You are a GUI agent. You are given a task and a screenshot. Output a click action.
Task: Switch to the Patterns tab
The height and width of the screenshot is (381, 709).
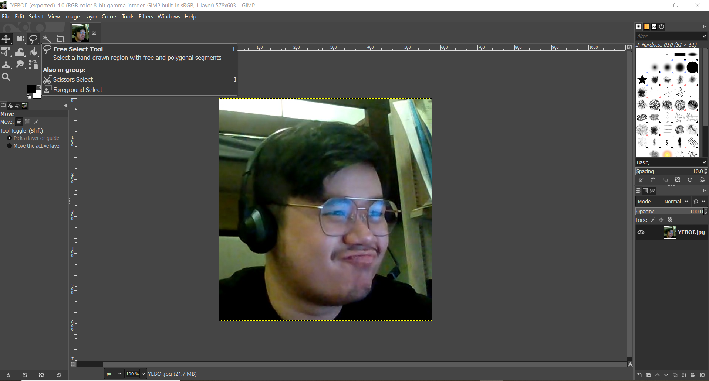[646, 27]
